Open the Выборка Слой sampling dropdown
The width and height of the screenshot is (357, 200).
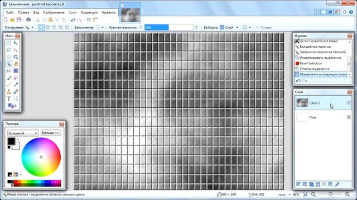[229, 27]
